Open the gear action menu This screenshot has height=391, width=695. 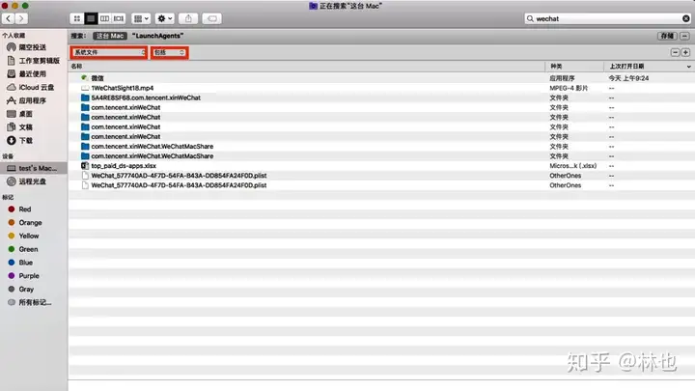[164, 18]
